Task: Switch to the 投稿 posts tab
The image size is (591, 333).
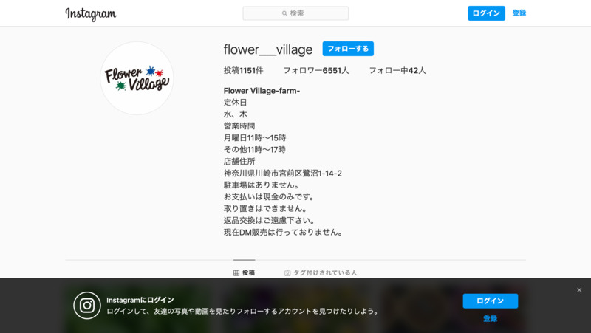Action: [x=245, y=272]
